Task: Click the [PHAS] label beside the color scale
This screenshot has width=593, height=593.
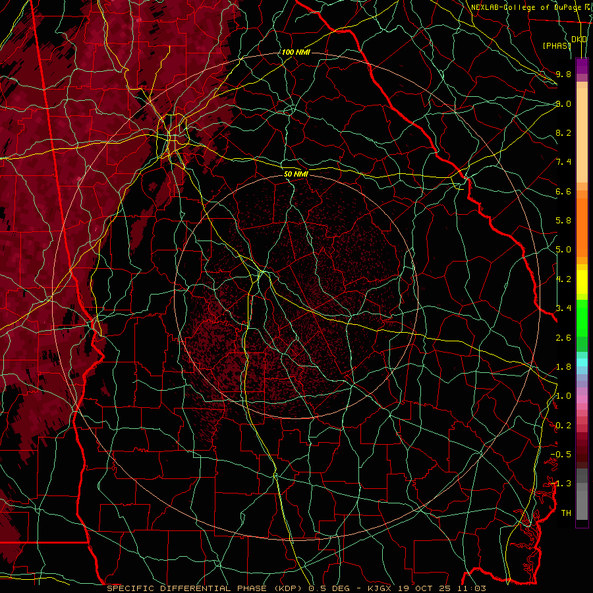Action: click(557, 45)
